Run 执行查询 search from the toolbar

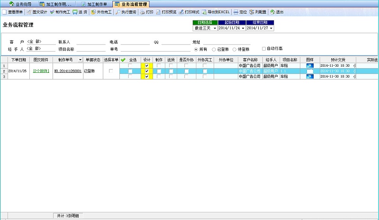point(118,12)
